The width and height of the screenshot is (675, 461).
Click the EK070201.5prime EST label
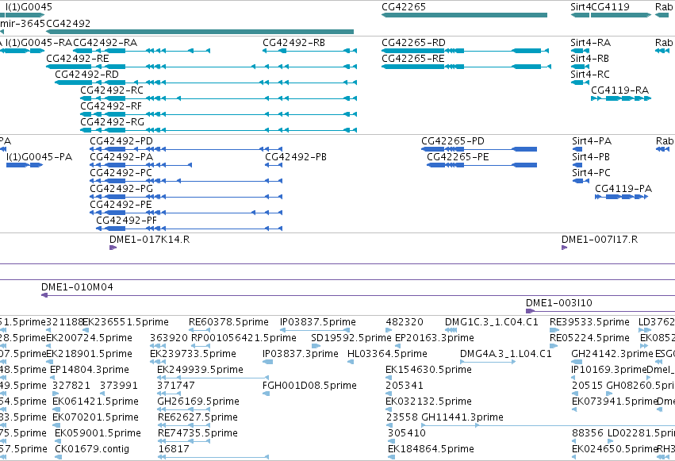(95, 417)
